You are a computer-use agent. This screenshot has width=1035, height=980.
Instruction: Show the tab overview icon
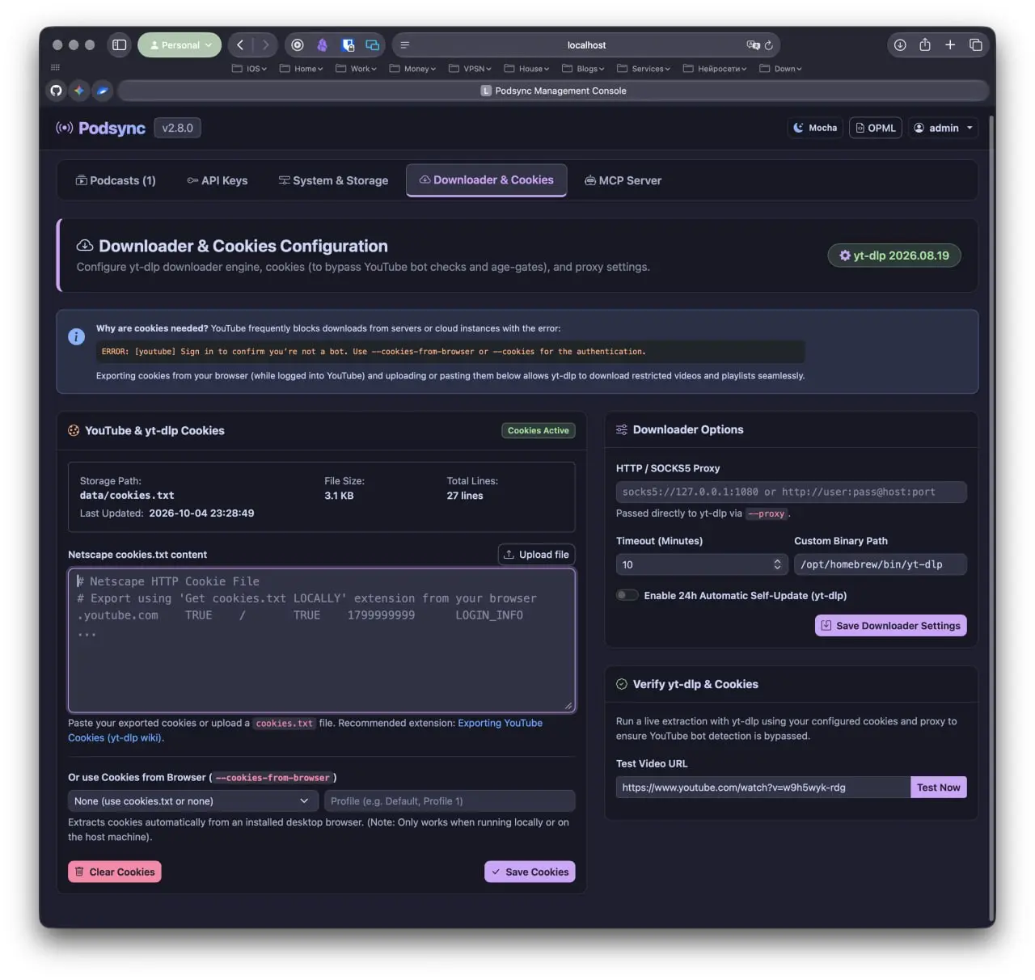coord(976,45)
